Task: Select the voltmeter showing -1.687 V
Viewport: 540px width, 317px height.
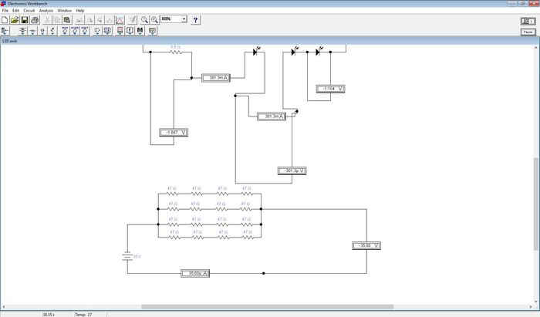Action: point(174,133)
